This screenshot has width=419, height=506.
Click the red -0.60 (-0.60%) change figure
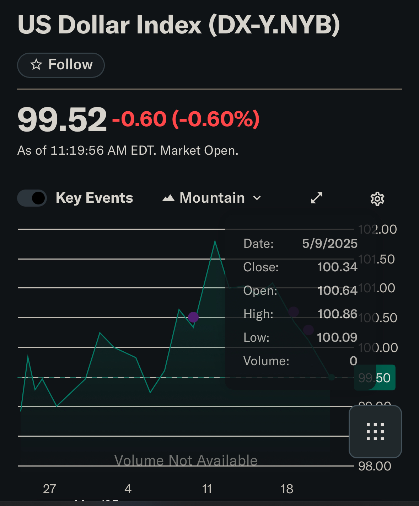[x=186, y=119]
